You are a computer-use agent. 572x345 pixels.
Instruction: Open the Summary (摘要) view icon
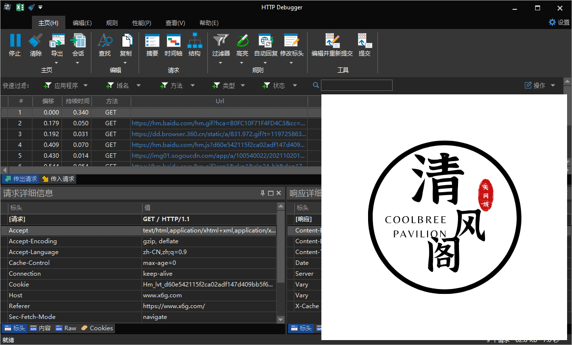tap(152, 41)
